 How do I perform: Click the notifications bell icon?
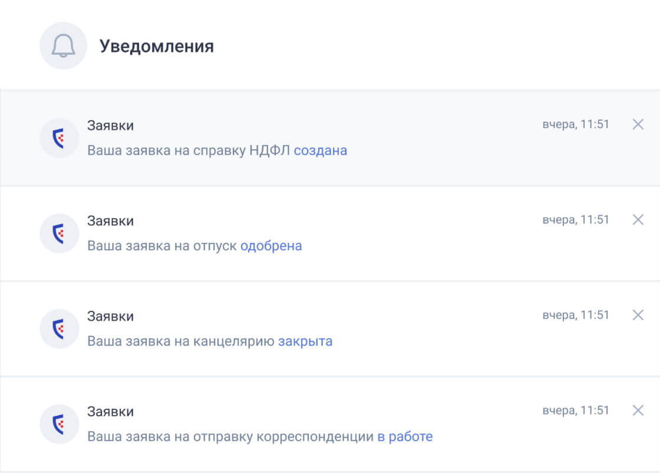[63, 46]
